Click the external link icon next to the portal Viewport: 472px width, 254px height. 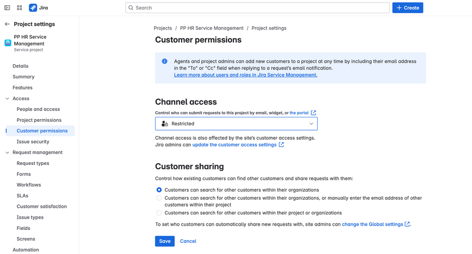(313, 113)
